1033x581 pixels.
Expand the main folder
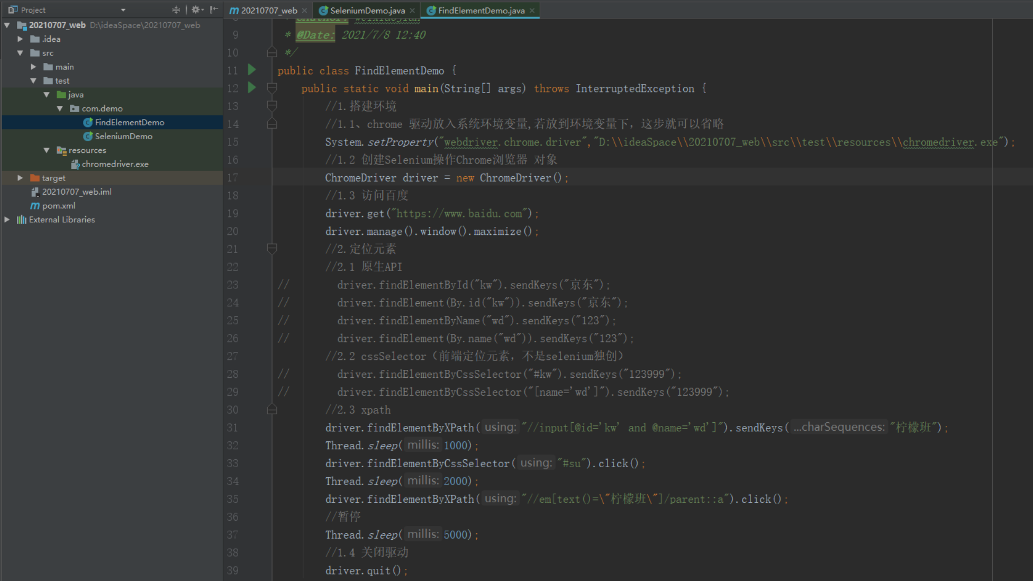(33, 67)
